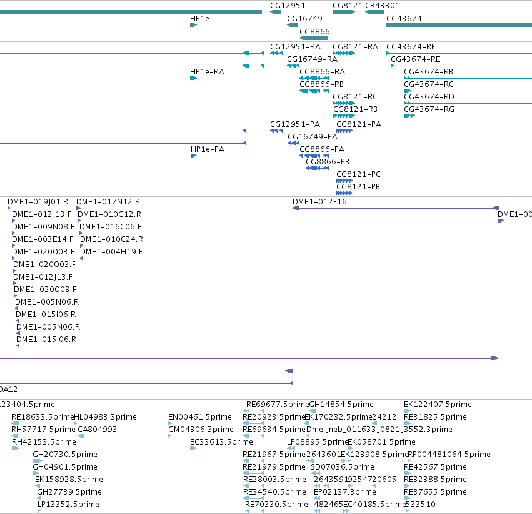The image size is (532, 514).
Task: Select transcript CG8121-RA label
Action: 355,47
